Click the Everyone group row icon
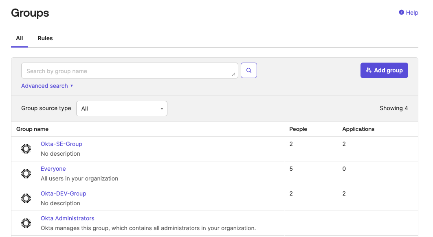433x237 pixels. [x=26, y=174]
